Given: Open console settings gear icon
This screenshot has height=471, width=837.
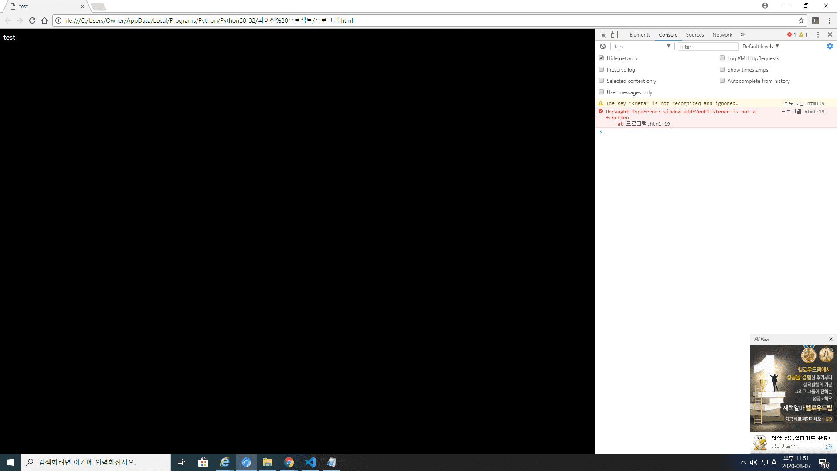Looking at the screenshot, I should pyautogui.click(x=830, y=47).
